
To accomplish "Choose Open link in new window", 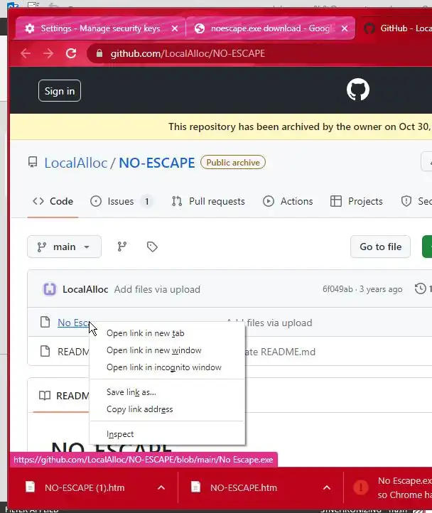I will (x=167, y=350).
